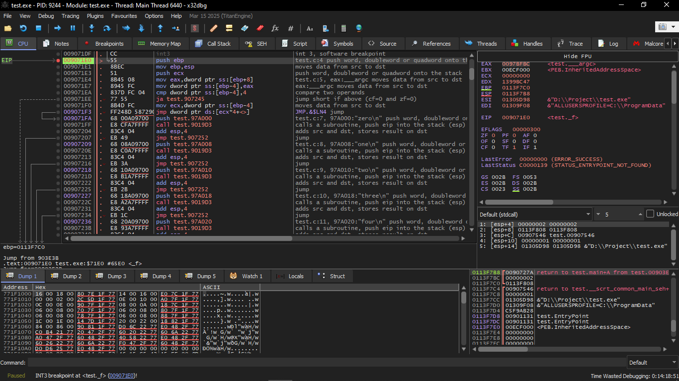The width and height of the screenshot is (679, 381).
Task: Enable the Unlocked checkbox
Action: tap(650, 214)
